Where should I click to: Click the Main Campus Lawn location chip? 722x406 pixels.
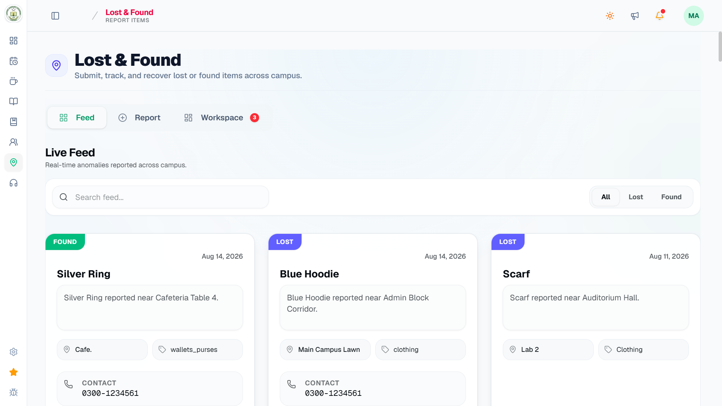click(325, 350)
